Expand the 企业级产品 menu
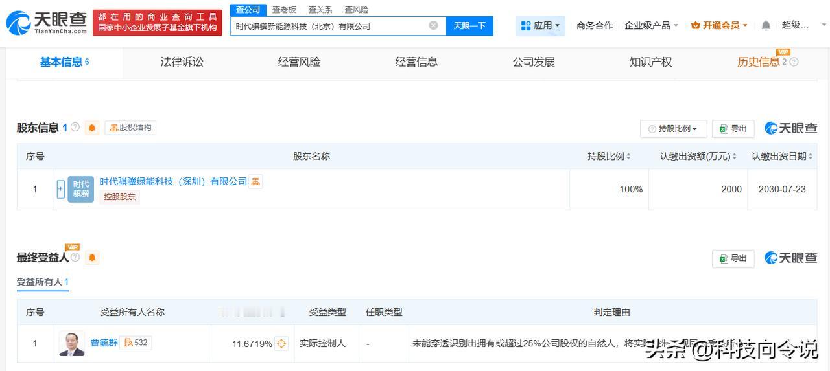 click(x=651, y=25)
